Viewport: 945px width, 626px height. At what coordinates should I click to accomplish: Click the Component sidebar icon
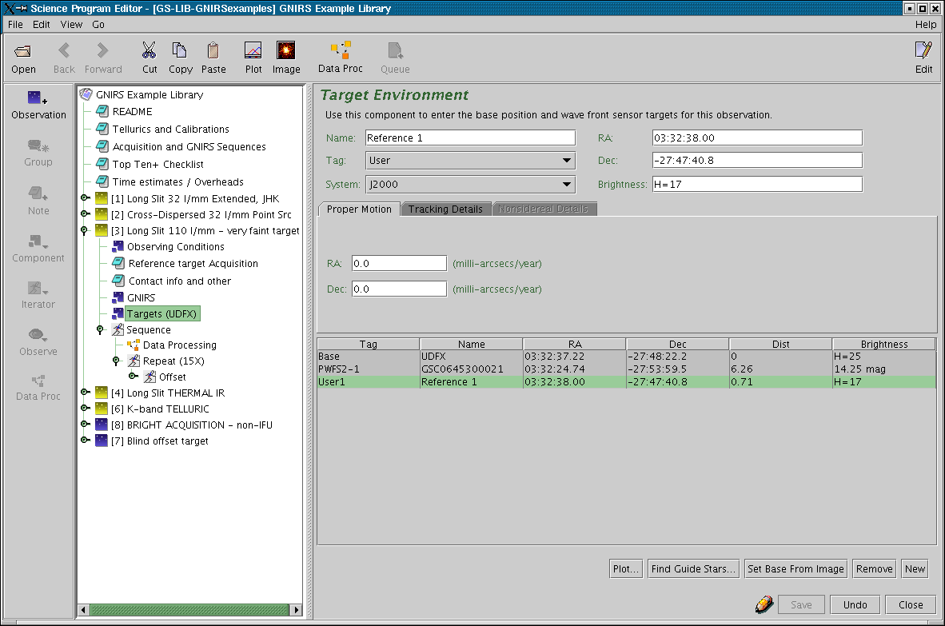(x=38, y=241)
